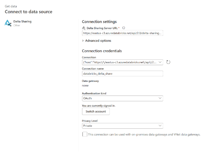Screen dimensions: 221x152
Task: Expand Advanced options section
Action: (x=97, y=41)
